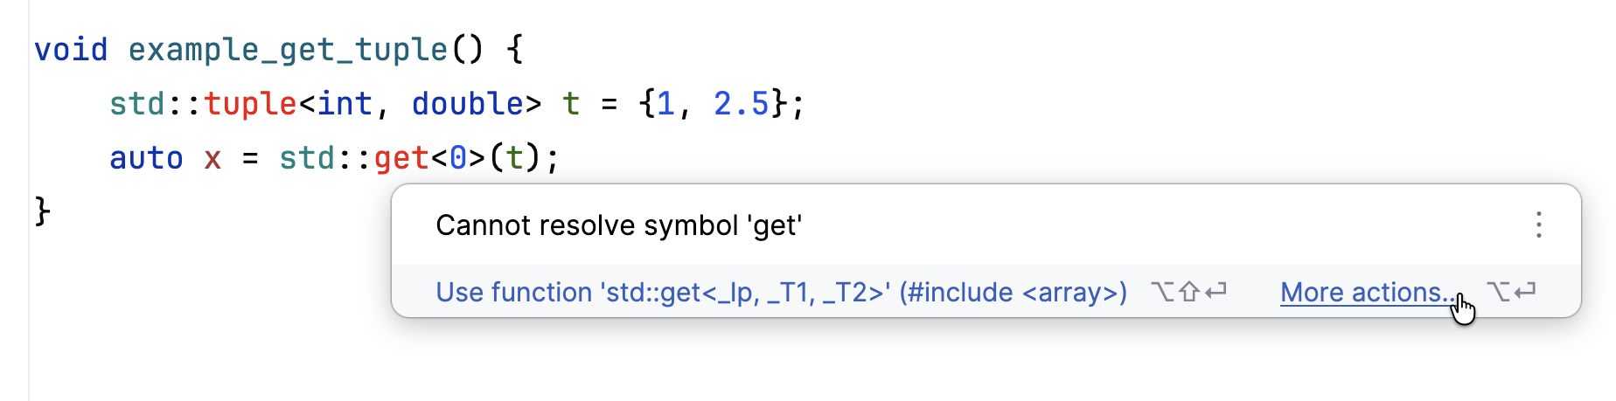This screenshot has width=1616, height=401.
Task: Click the argument 't' inside get call
Action: tap(515, 158)
